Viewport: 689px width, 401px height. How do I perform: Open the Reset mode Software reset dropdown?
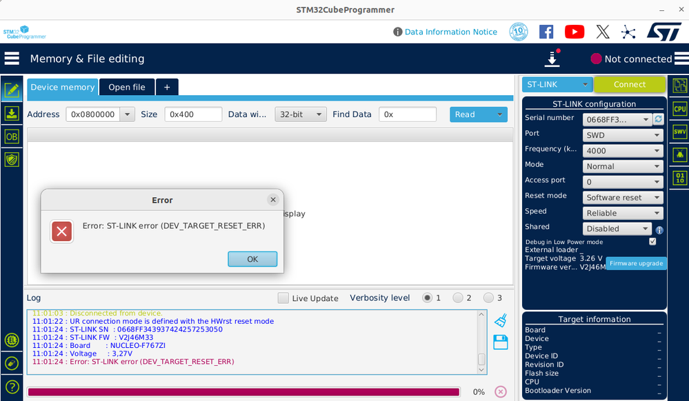pyautogui.click(x=623, y=197)
